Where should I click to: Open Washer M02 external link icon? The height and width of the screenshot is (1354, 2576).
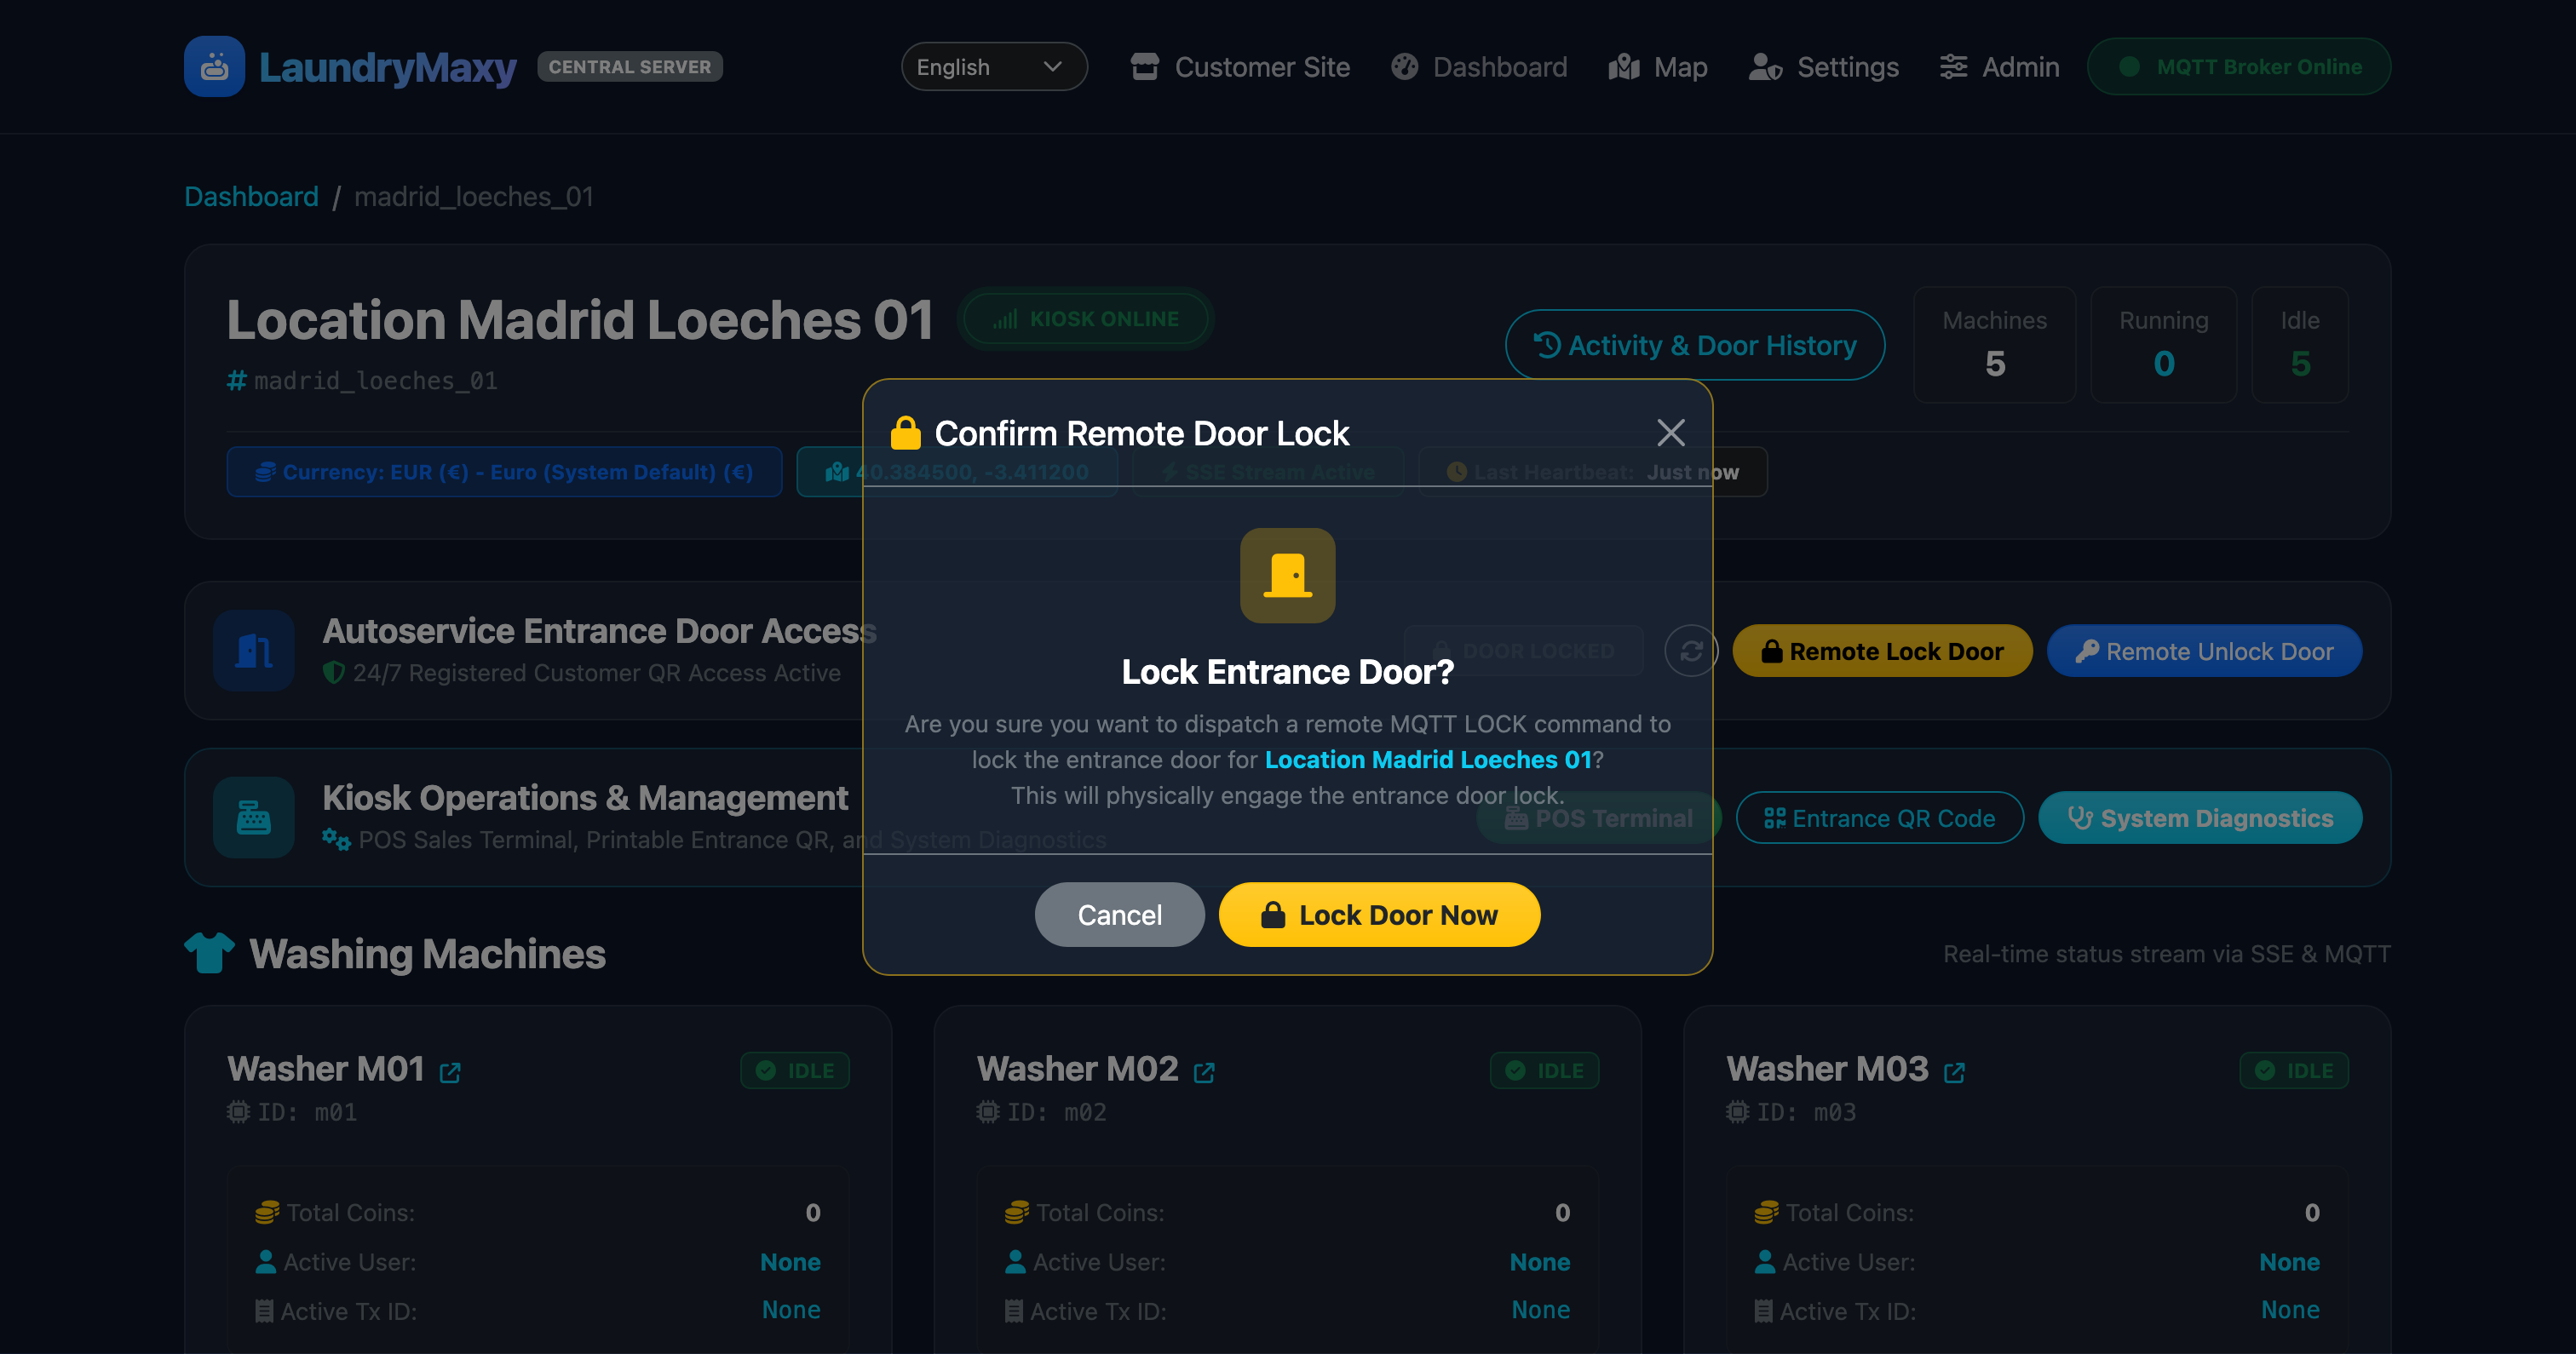point(1204,1073)
